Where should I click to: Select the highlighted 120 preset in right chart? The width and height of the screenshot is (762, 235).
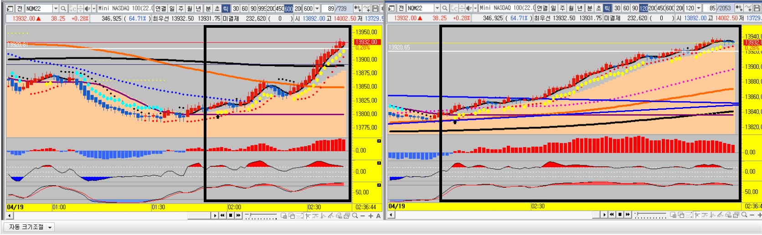pyautogui.click(x=644, y=9)
